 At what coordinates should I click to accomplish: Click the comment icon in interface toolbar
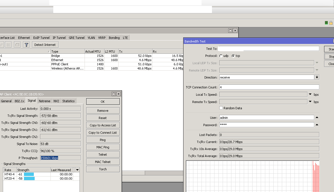(17, 45)
